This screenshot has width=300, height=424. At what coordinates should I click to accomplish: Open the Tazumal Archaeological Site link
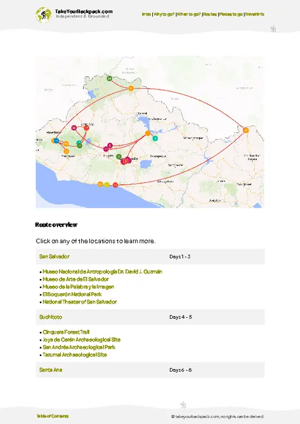pyautogui.click(x=75, y=355)
